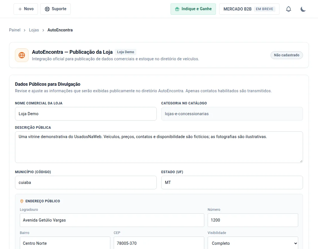The image size is (318, 249).
Task: Click the Município (Código) field
Action: coord(86,183)
